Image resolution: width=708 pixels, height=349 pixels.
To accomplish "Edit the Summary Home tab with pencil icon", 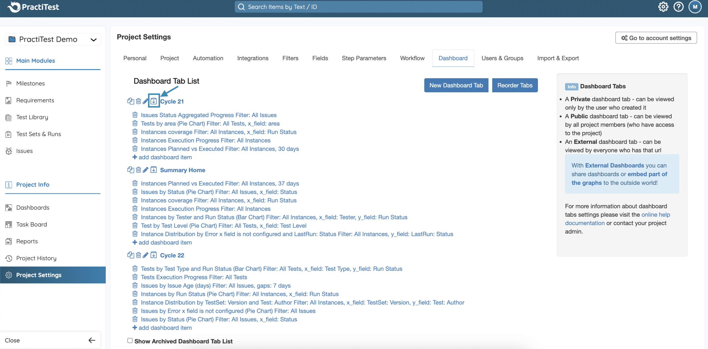I will [145, 170].
